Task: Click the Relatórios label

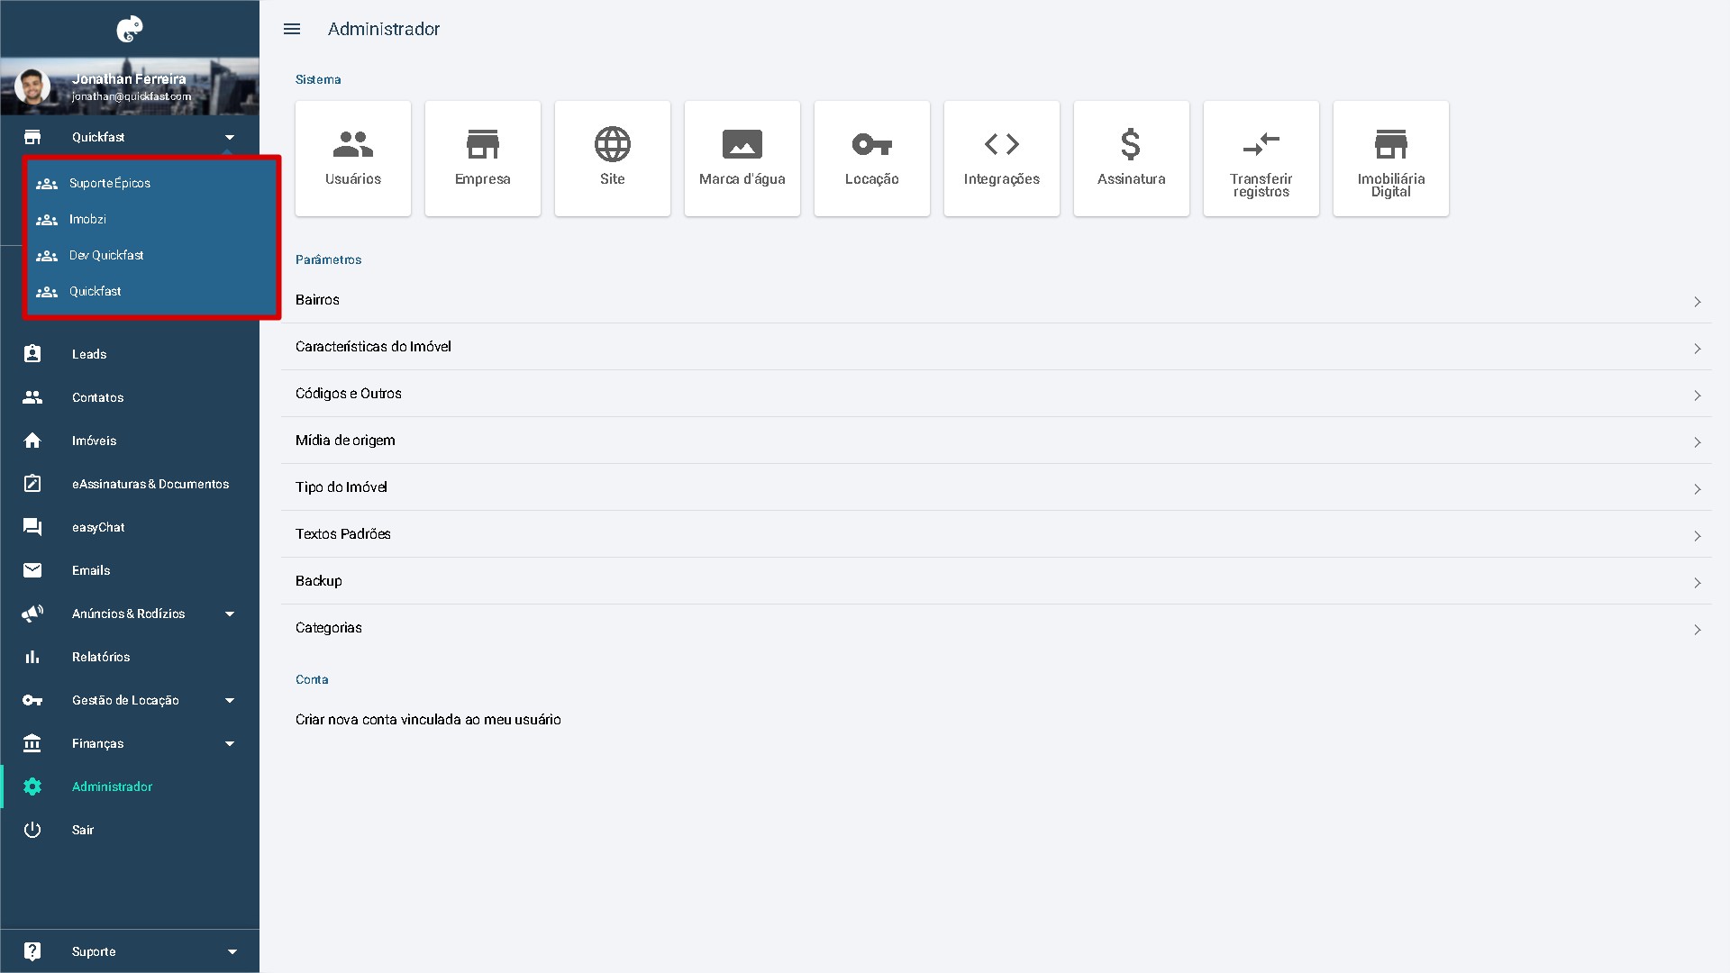Action: [101, 657]
